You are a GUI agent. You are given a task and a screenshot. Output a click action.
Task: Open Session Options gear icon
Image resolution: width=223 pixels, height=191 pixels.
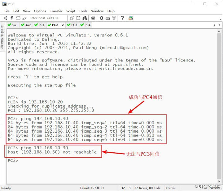tap(101, 18)
